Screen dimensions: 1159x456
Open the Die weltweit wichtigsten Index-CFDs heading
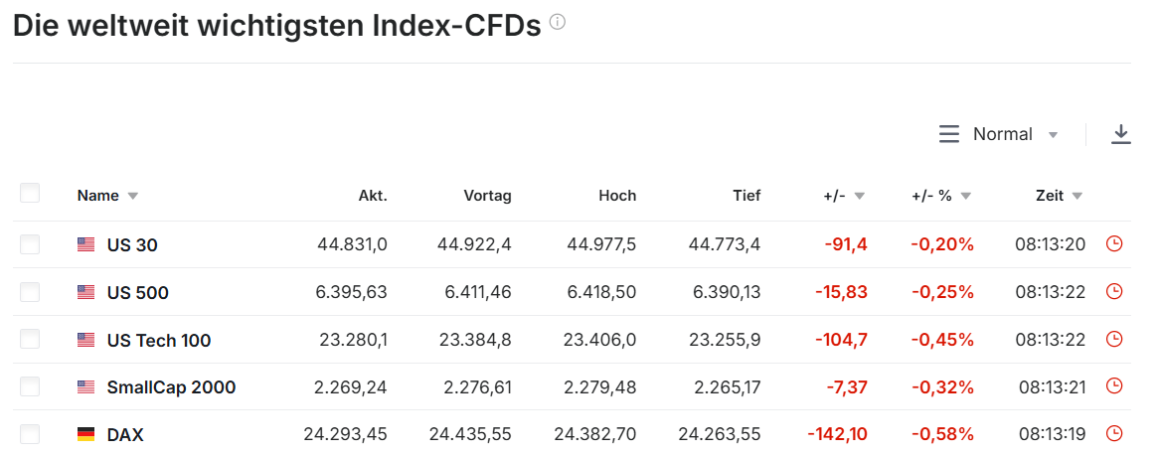point(276,26)
